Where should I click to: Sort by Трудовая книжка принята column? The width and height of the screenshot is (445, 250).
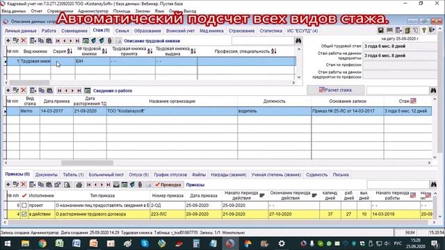pyautogui.click(x=150, y=51)
